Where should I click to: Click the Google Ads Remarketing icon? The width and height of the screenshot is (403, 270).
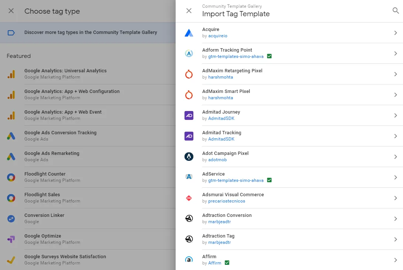coord(11,157)
